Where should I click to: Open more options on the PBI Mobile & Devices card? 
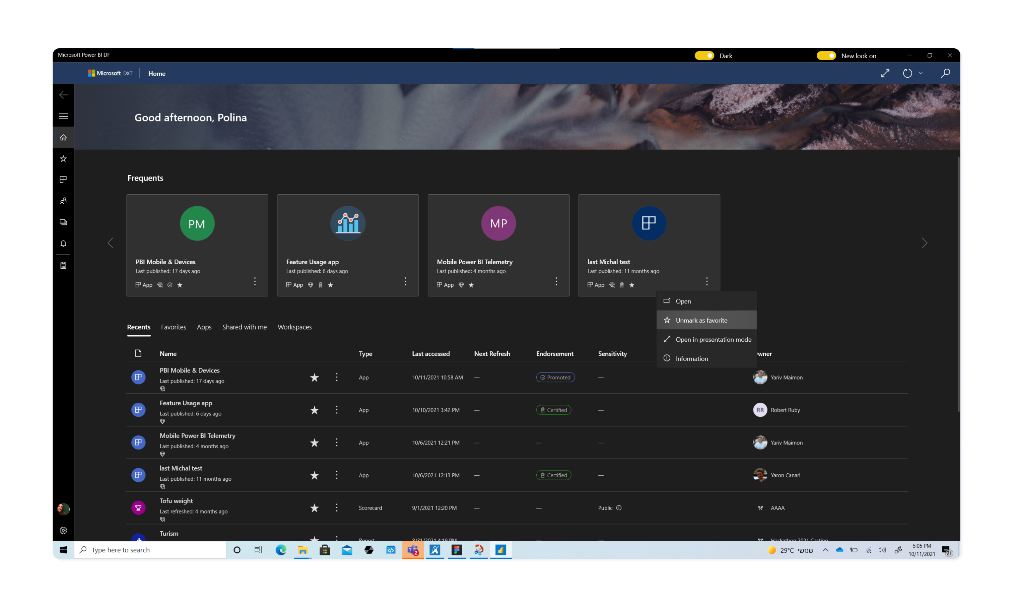255,281
